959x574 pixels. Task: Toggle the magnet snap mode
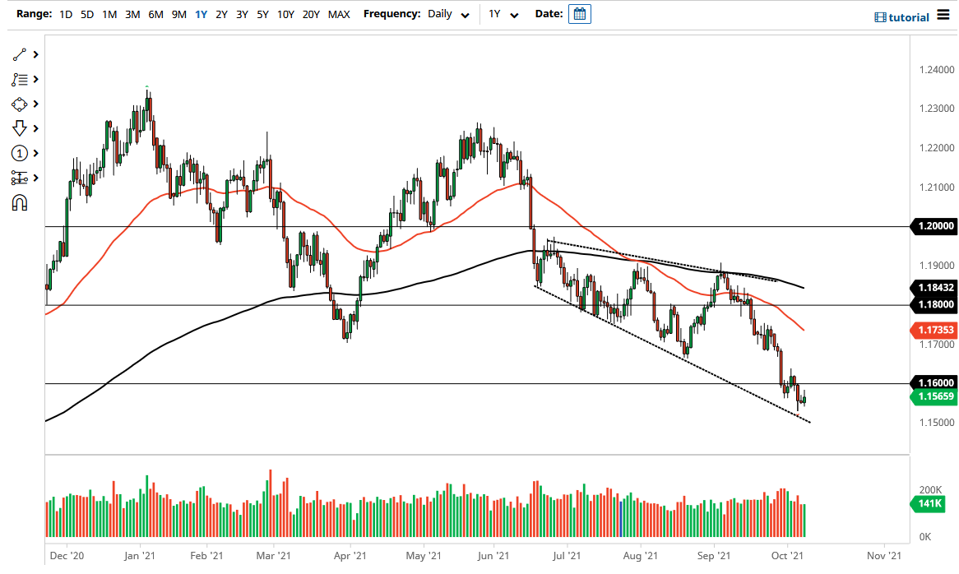19,202
